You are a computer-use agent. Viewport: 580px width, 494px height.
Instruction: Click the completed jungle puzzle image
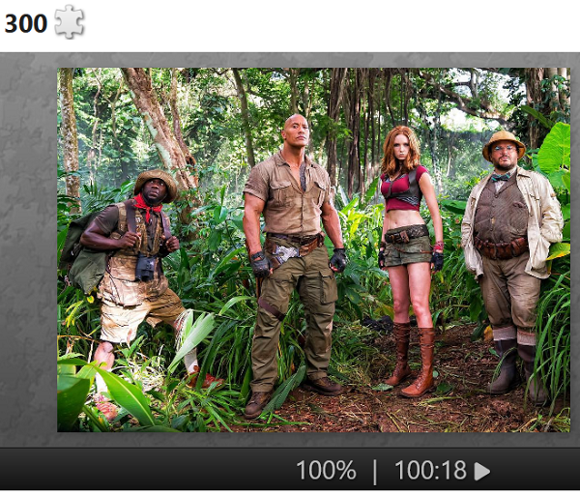(313, 249)
